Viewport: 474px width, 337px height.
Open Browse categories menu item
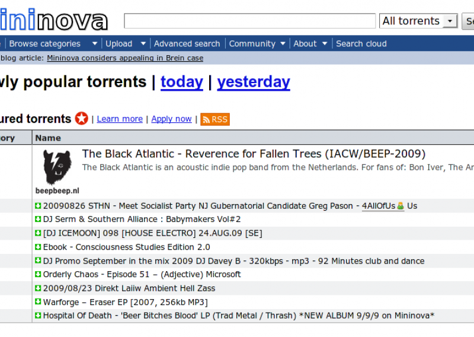point(45,43)
